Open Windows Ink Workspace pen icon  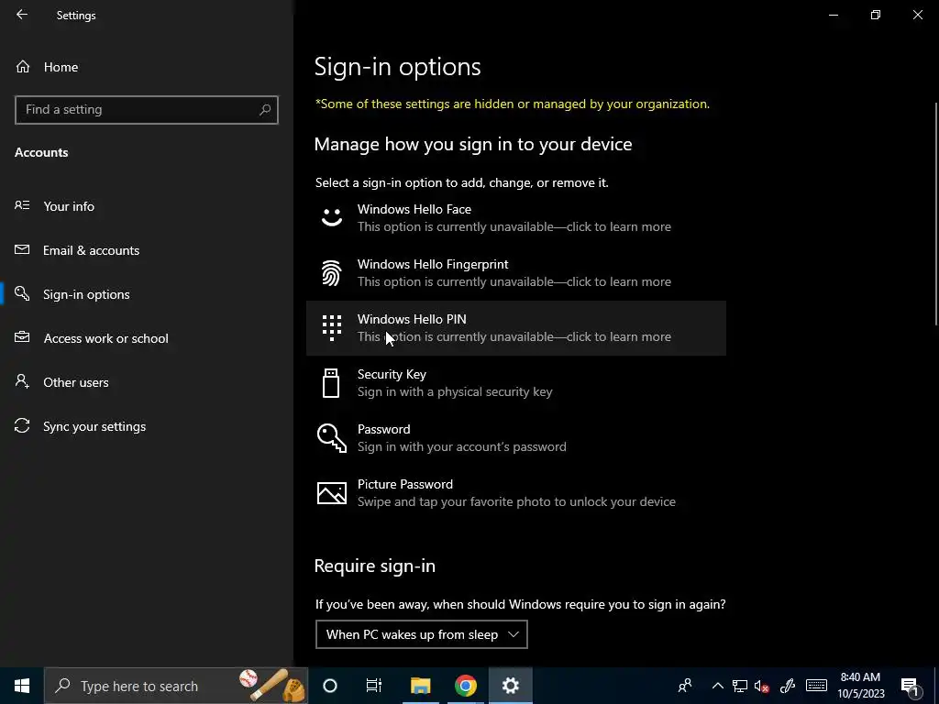pos(788,686)
